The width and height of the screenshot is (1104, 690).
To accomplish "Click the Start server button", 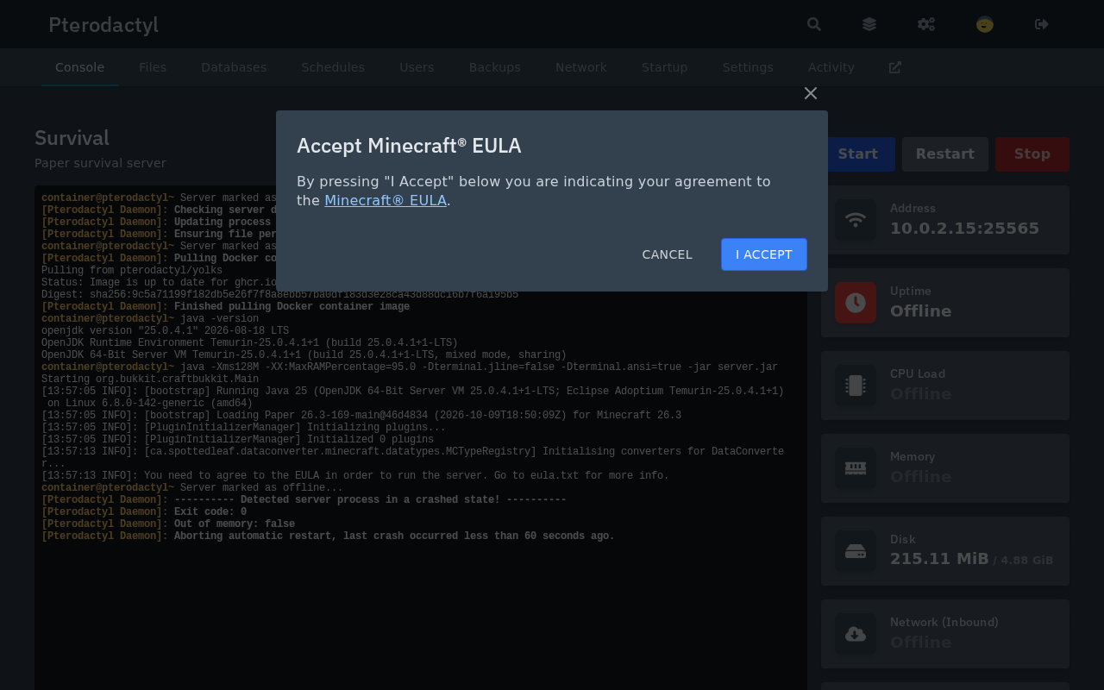I will pyautogui.click(x=858, y=154).
